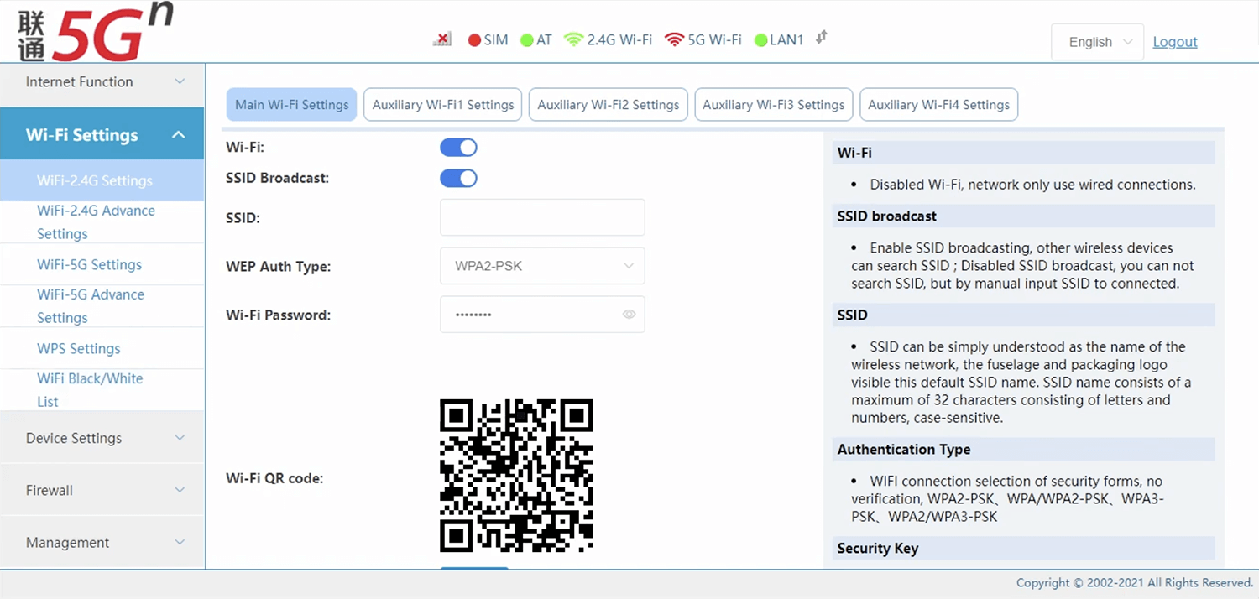The width and height of the screenshot is (1259, 599).
Task: Click the green LAN1 status indicator
Action: [760, 40]
